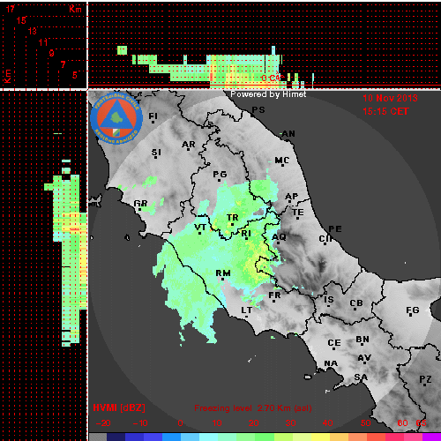The width and height of the screenshot is (441, 441).
Task: Select the 'RM' city label on map
Action: click(223, 273)
